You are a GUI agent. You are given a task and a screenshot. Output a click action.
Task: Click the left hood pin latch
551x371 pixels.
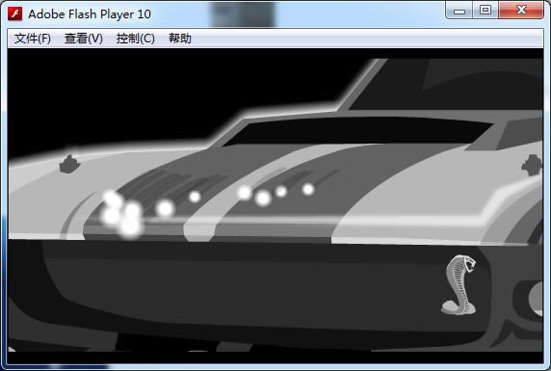[x=69, y=164]
